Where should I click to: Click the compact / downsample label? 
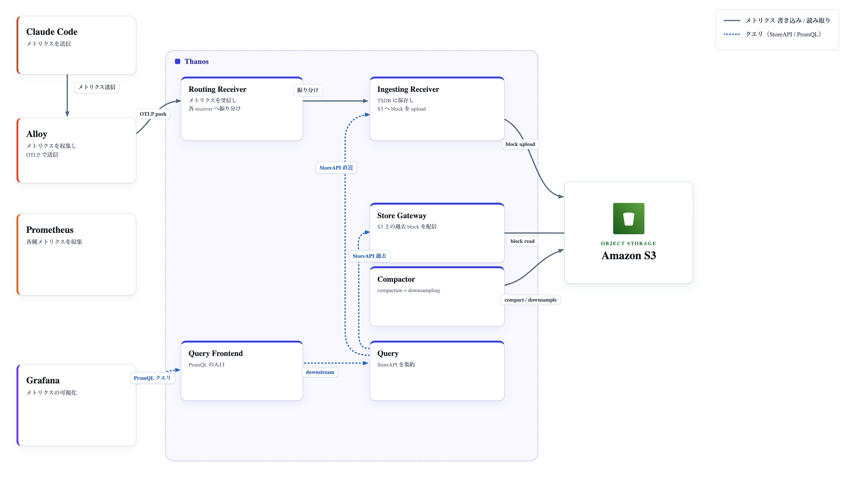tap(530, 300)
